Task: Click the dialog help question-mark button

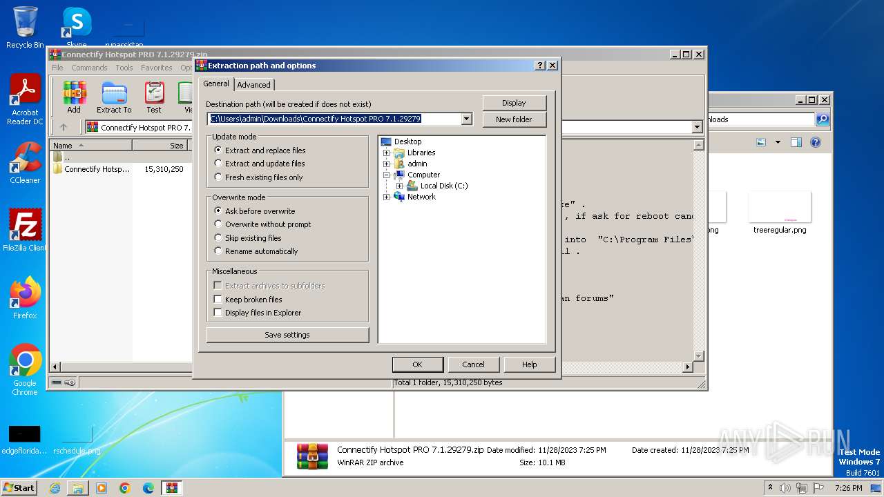Action: click(x=540, y=66)
